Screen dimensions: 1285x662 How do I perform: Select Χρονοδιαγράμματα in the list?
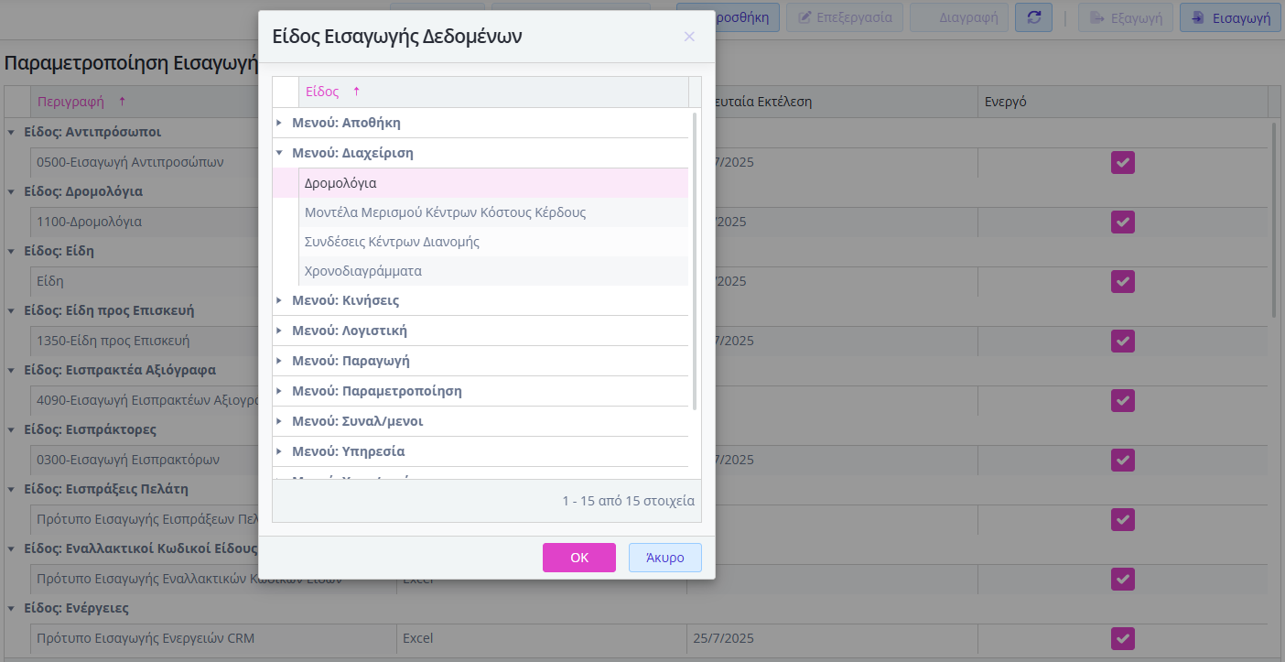point(363,271)
